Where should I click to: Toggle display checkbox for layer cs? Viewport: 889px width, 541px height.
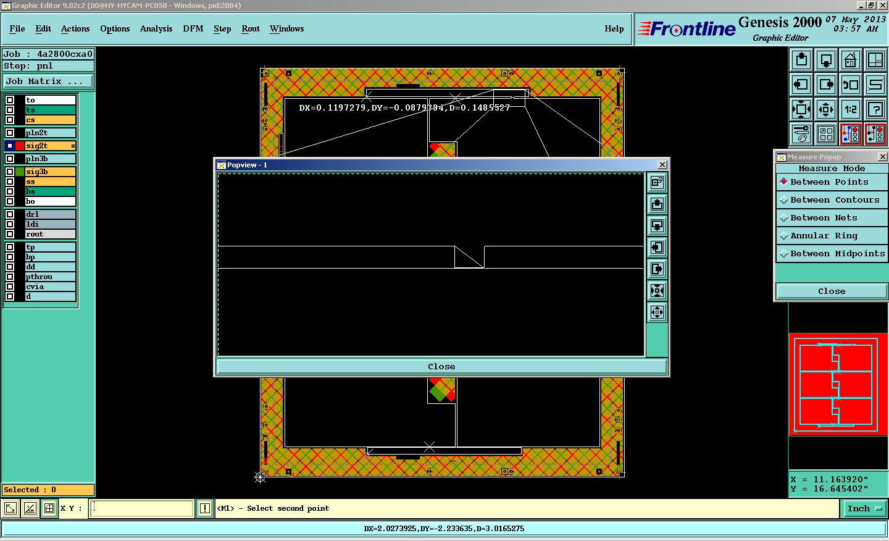click(x=10, y=120)
